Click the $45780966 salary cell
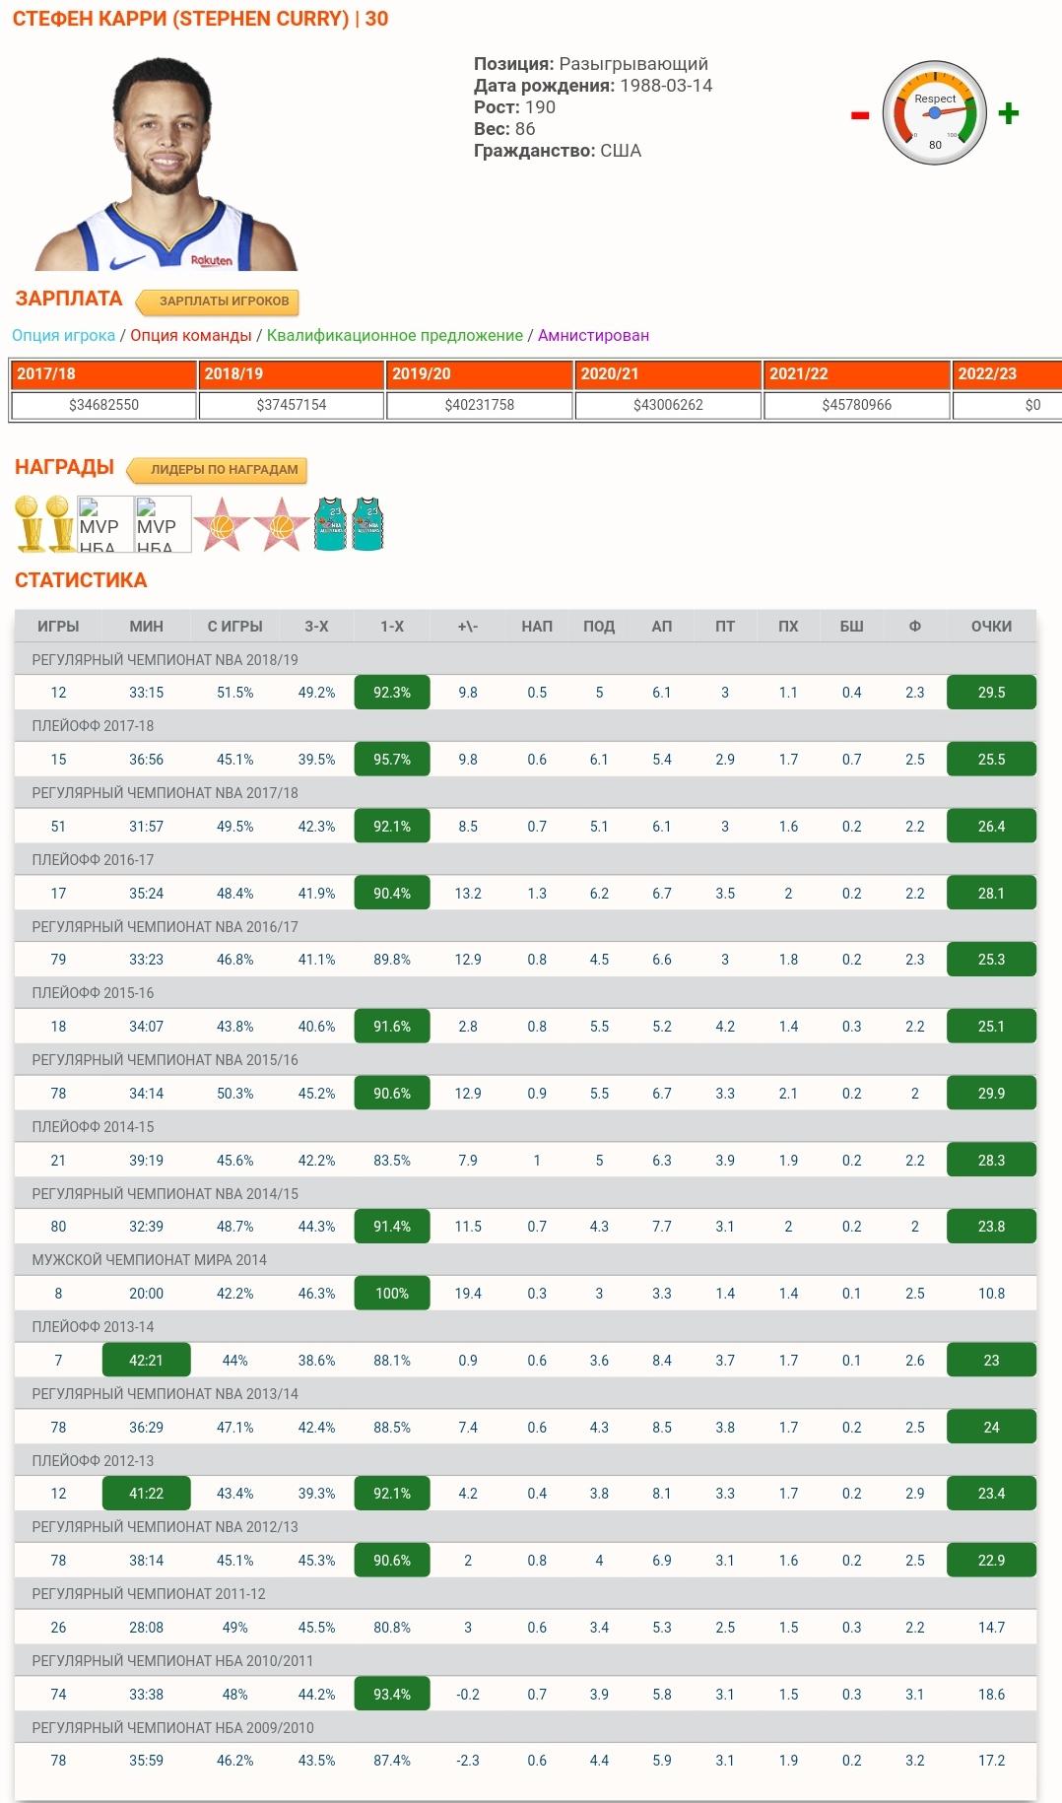Viewport: 1062px width, 1803px height. pos(857,405)
